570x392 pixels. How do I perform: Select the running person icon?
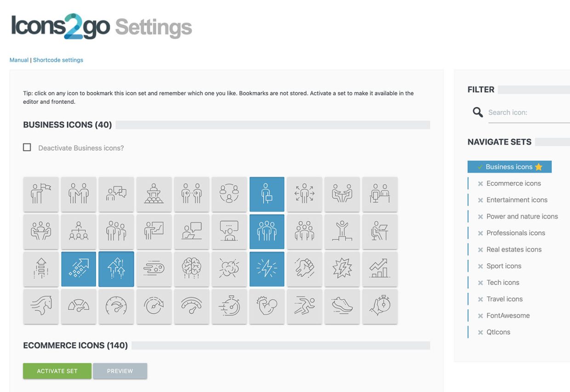pyautogui.click(x=304, y=306)
